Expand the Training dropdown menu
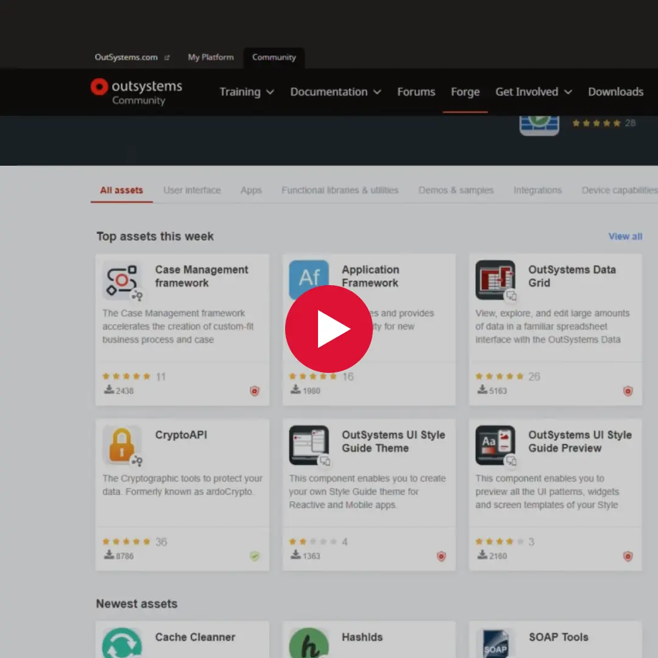 coord(247,92)
